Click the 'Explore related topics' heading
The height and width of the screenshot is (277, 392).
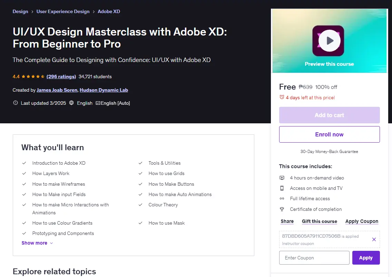54,271
